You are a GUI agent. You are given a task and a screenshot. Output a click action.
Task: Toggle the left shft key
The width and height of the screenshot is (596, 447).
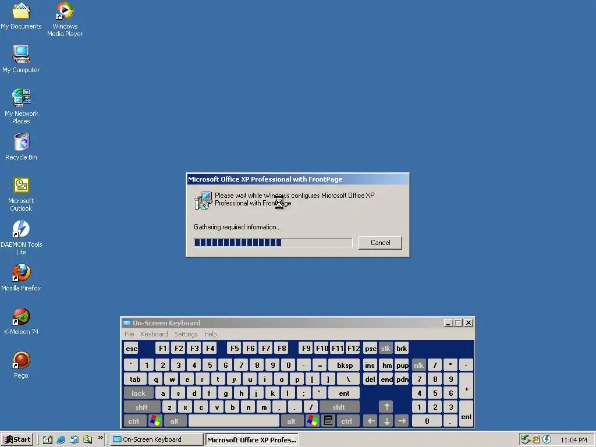point(142,407)
